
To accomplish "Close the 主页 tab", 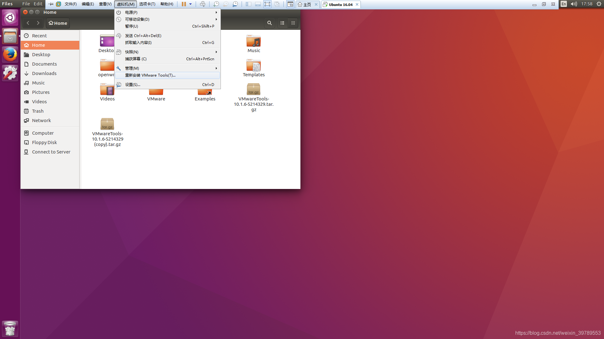I will click(316, 4).
